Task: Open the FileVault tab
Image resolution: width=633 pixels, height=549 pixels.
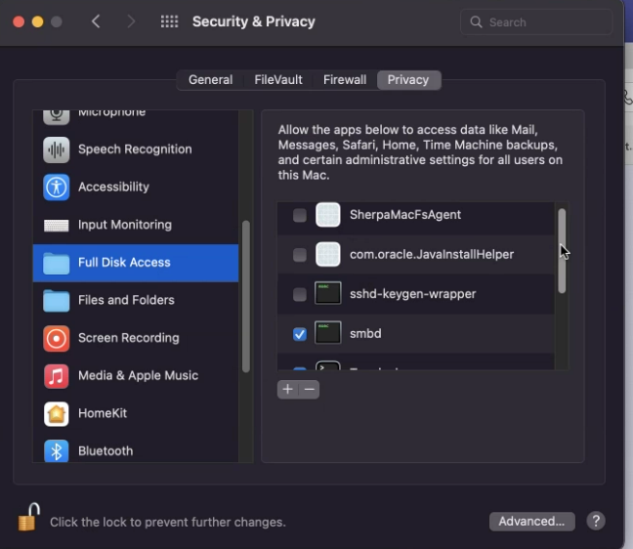Action: [x=278, y=80]
